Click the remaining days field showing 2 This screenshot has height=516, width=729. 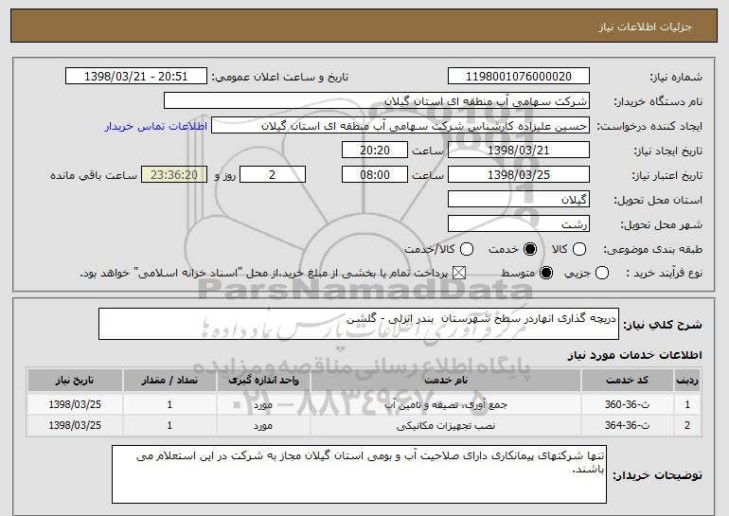[x=273, y=175]
